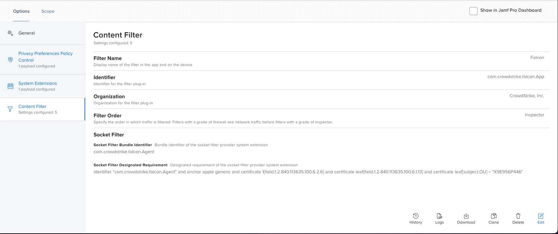Click the General gear icon in sidebar

(10, 33)
